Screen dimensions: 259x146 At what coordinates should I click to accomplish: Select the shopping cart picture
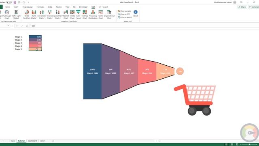pos(195,100)
